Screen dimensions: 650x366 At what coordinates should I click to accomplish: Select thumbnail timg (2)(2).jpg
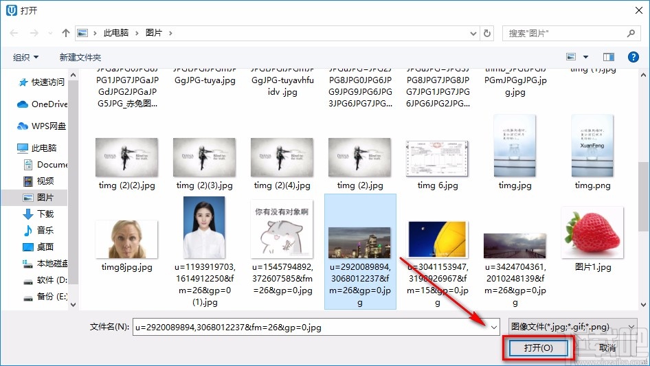coord(126,158)
